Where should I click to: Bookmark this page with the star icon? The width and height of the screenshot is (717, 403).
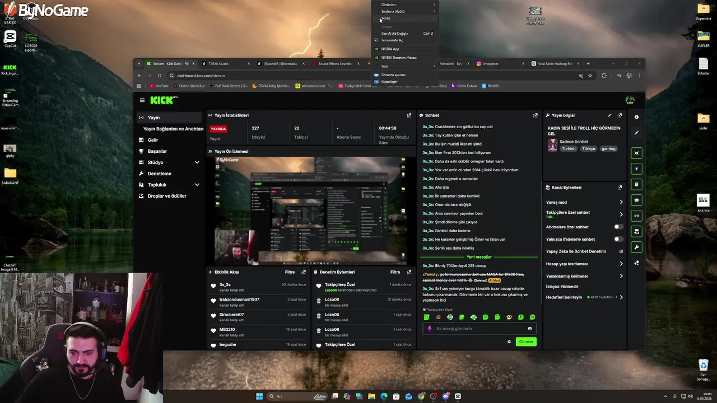590,76
